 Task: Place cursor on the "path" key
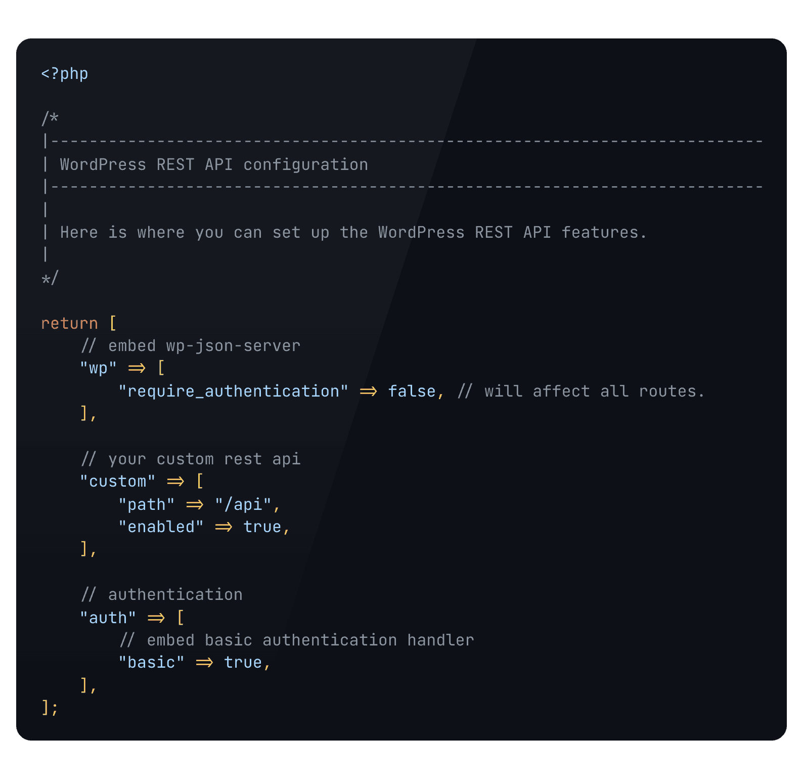click(147, 504)
